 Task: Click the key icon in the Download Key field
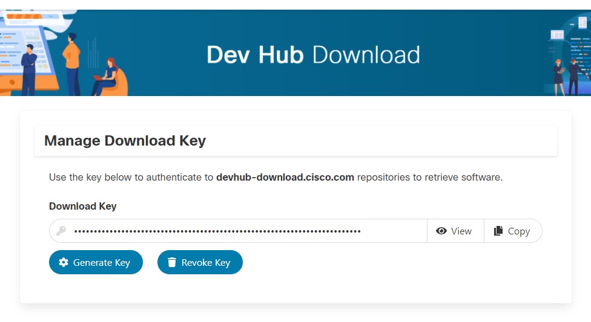point(61,231)
